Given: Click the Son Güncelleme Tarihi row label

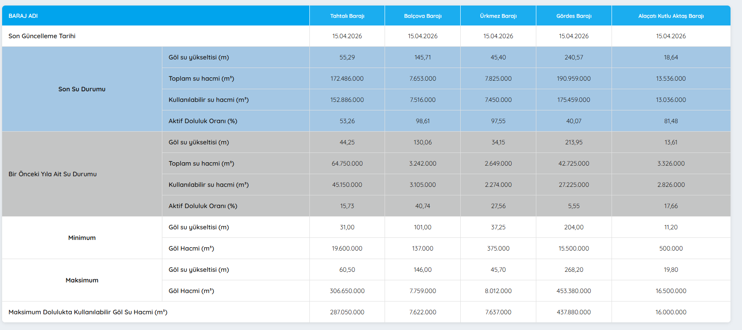Looking at the screenshot, I should [x=42, y=36].
